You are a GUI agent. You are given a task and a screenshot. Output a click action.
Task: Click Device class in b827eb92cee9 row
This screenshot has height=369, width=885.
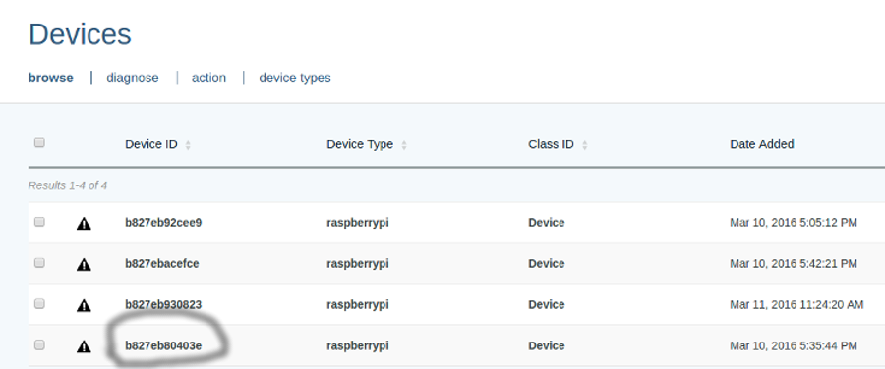pyautogui.click(x=547, y=223)
